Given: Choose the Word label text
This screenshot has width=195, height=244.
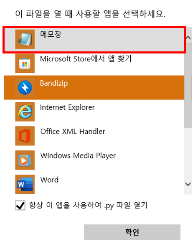Looking at the screenshot, I should (49, 180).
